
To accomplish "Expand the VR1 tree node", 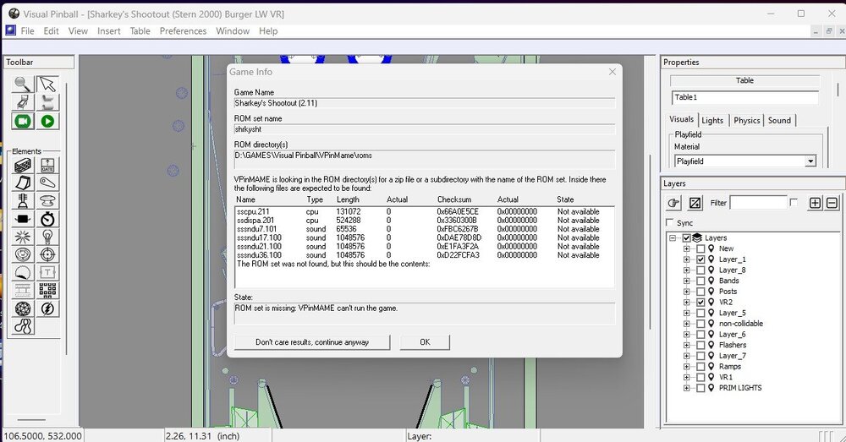I will [686, 377].
